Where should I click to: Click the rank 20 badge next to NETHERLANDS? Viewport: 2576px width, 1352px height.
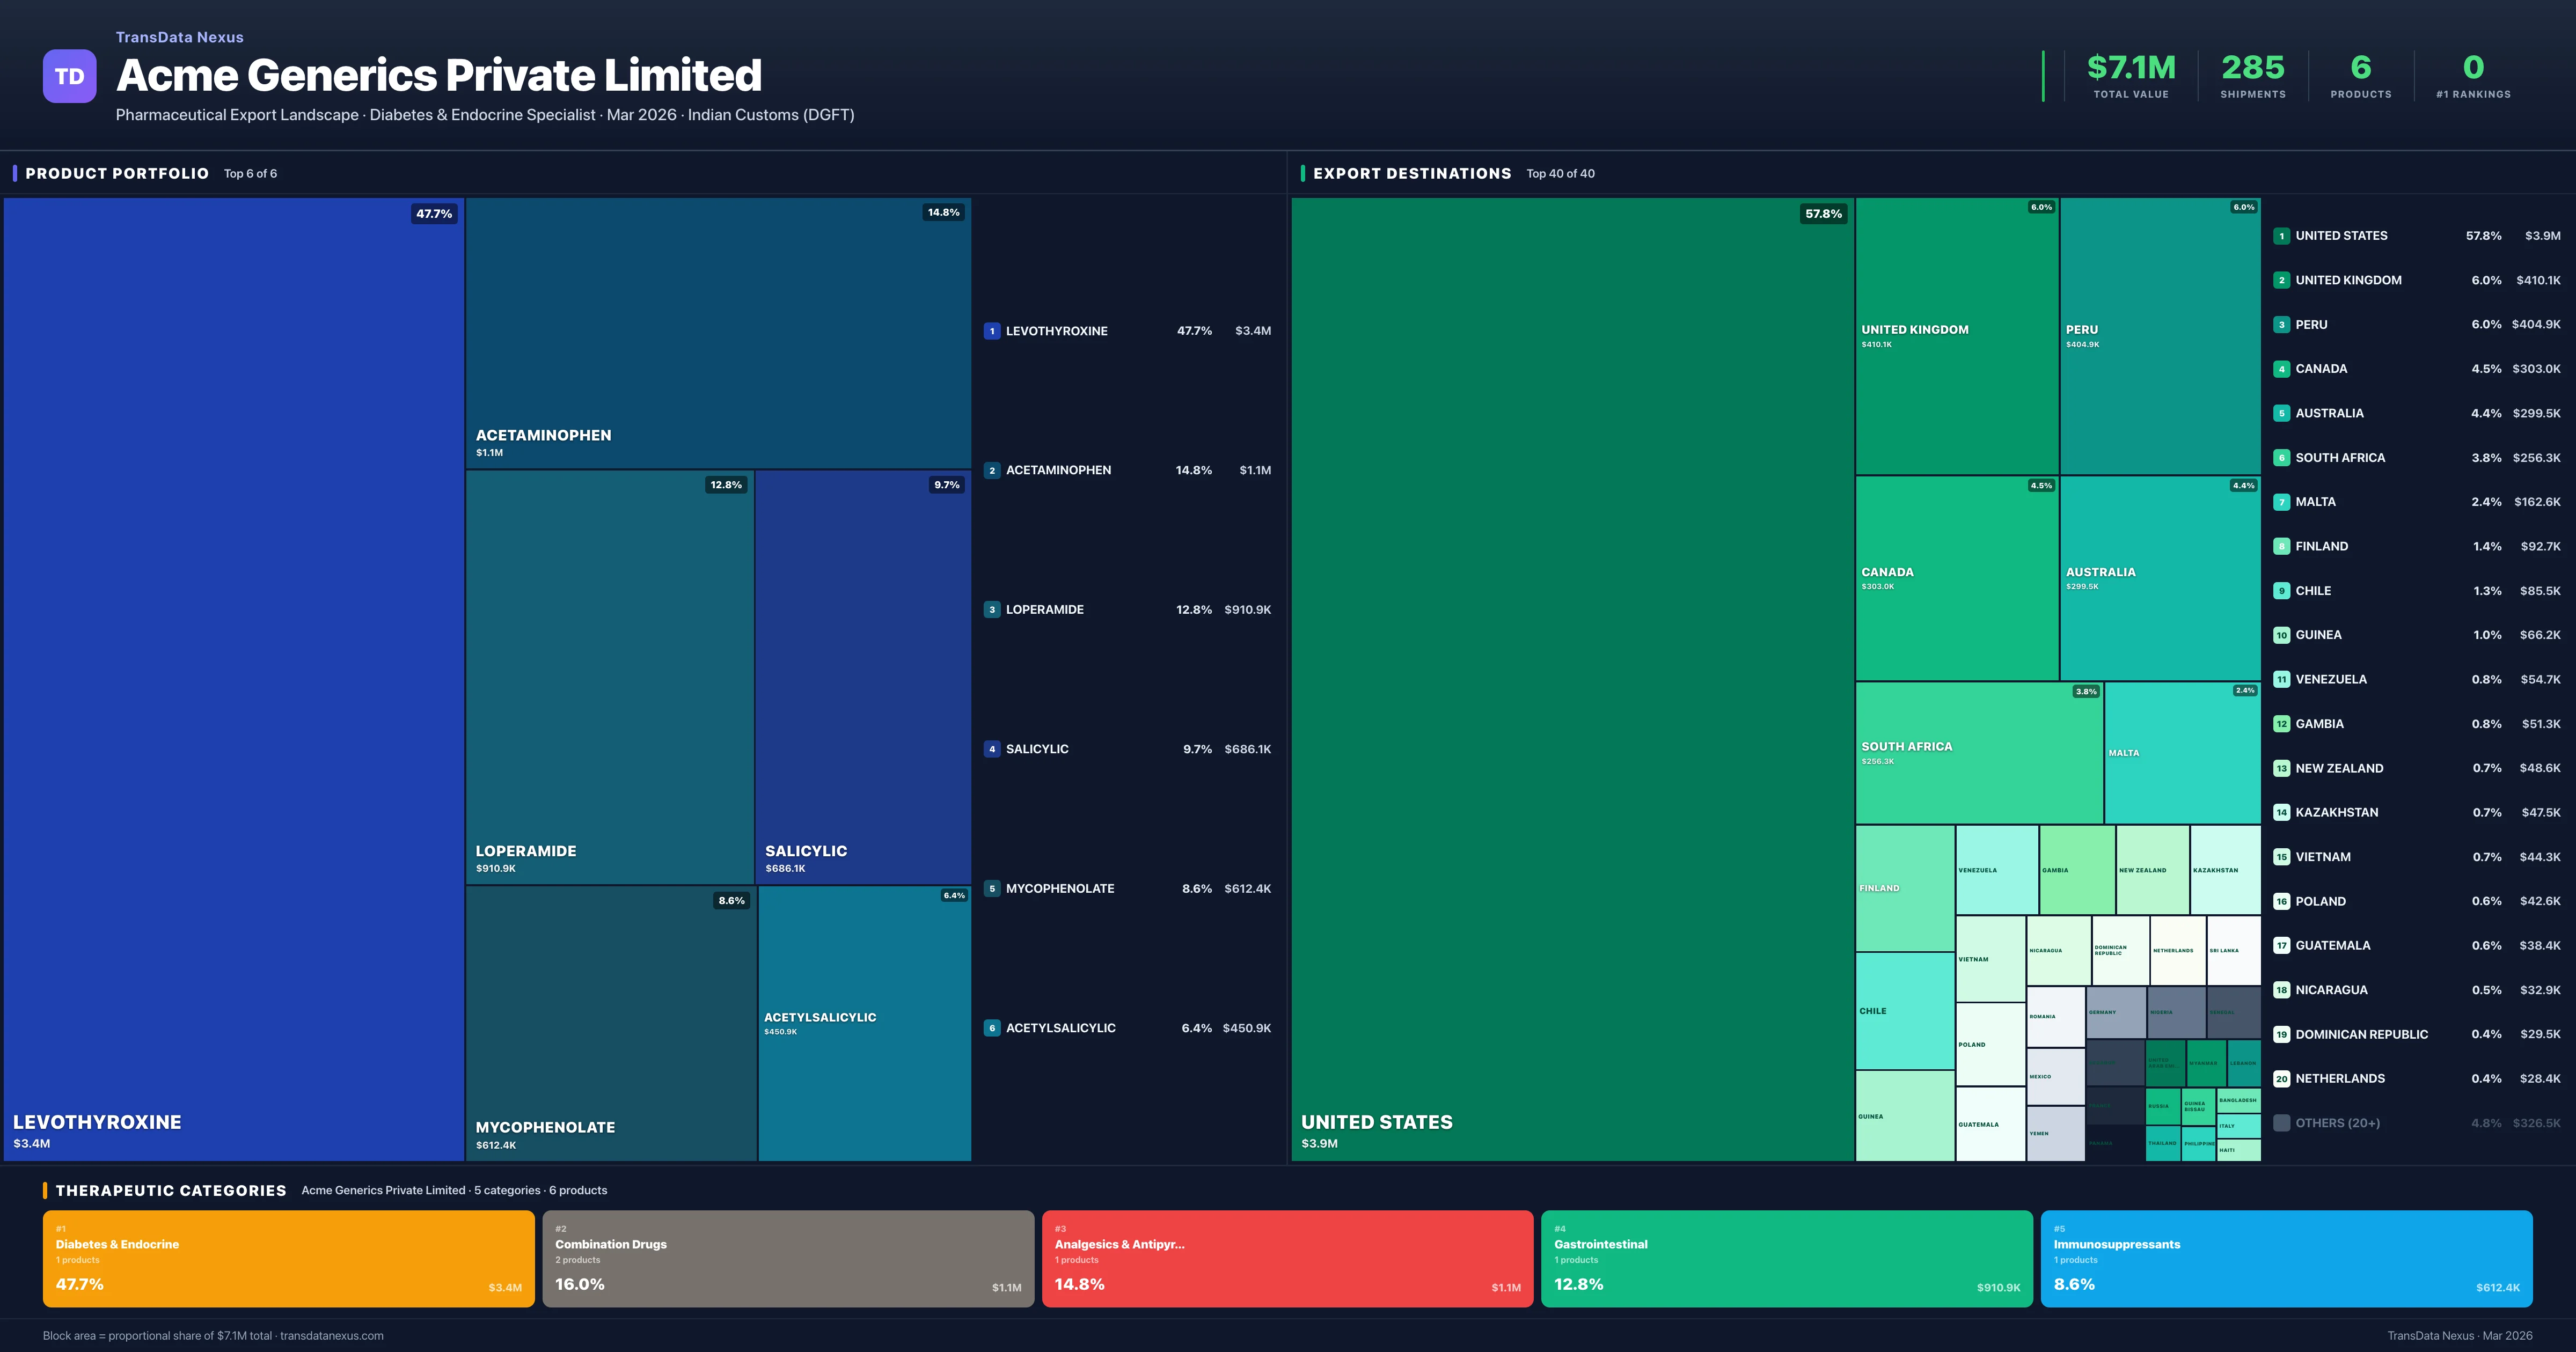(2282, 1078)
